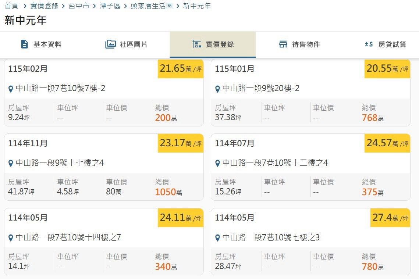The width and height of the screenshot is (419, 279).
Task: Click map pin beside 中山路一段7巷10號七樓之3
Action: coord(217,238)
